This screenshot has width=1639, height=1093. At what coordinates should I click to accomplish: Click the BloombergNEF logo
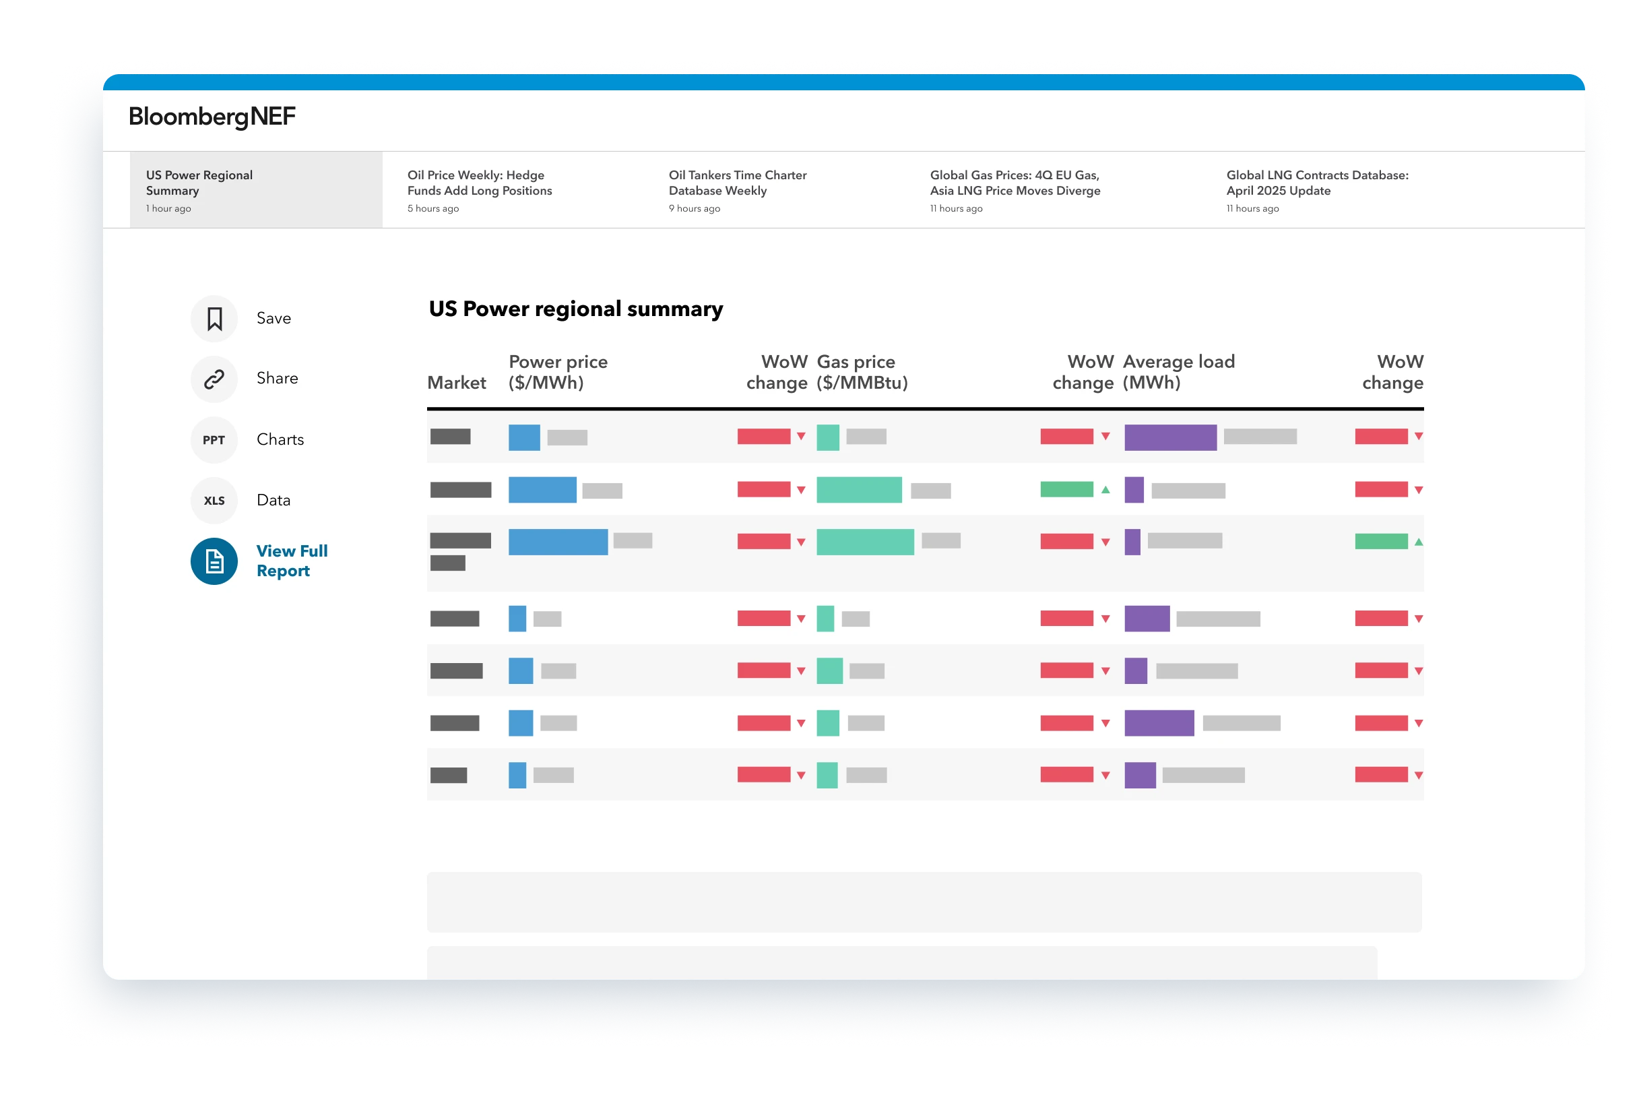pyautogui.click(x=212, y=117)
